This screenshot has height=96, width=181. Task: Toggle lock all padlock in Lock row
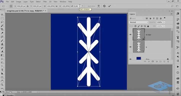(x=148, y=26)
